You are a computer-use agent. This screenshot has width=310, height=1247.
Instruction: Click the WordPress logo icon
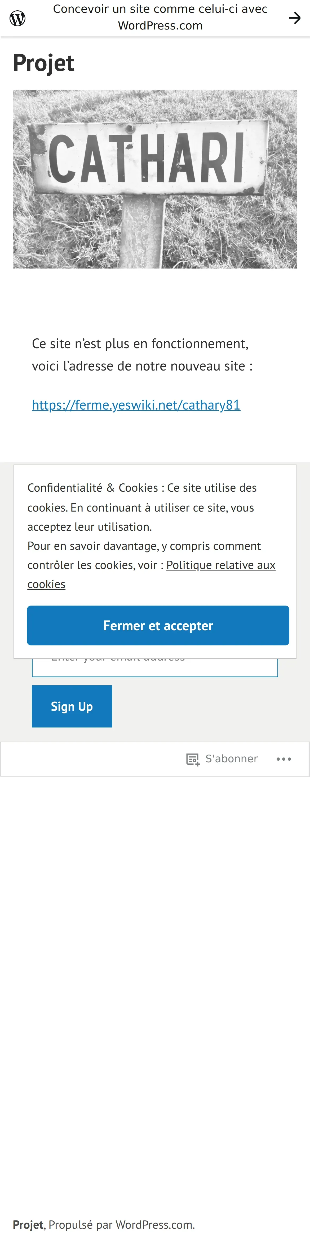point(18,18)
